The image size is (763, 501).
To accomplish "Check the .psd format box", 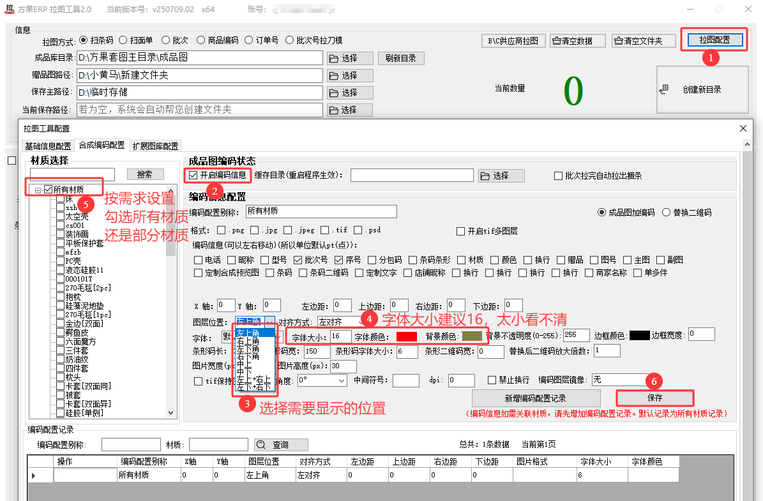I will coord(358,230).
